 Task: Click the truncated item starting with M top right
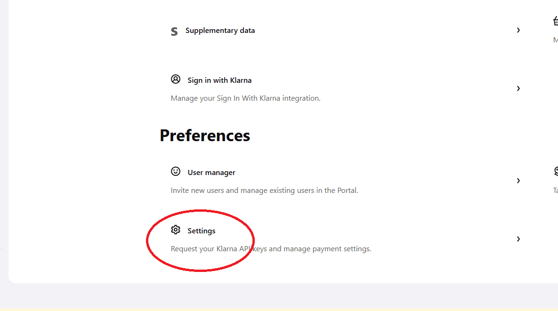[x=555, y=40]
